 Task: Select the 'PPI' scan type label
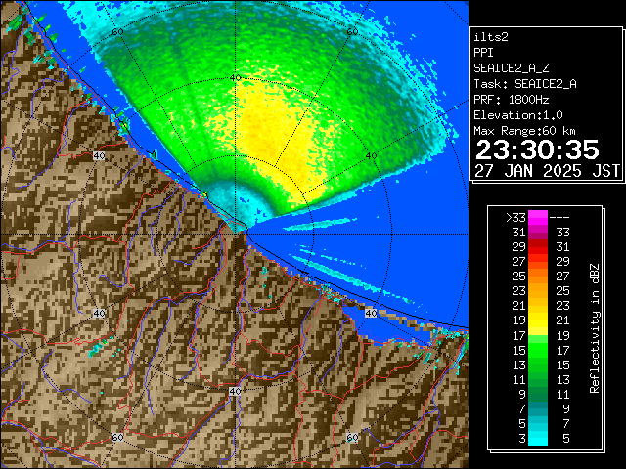point(483,53)
